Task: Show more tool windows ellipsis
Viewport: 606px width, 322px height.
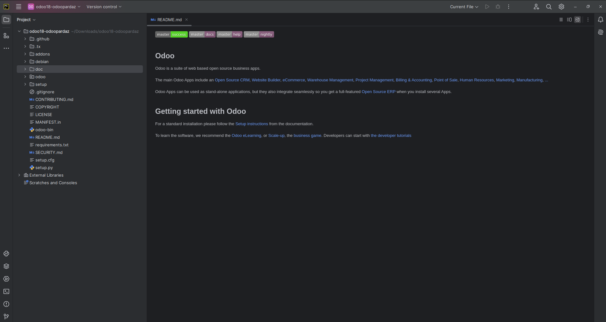Action: (x=6, y=48)
